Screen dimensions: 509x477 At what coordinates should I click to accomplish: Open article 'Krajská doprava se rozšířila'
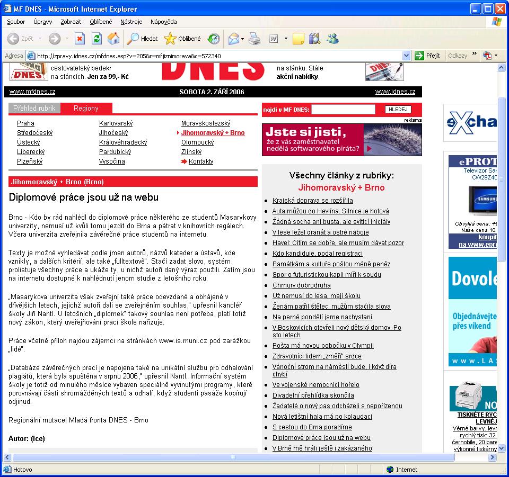313,201
